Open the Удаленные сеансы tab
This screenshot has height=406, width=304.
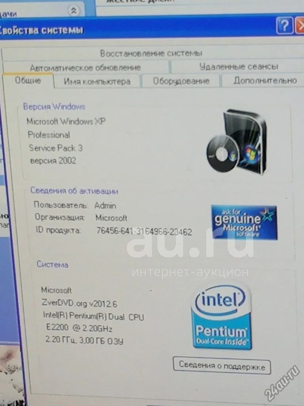(238, 67)
